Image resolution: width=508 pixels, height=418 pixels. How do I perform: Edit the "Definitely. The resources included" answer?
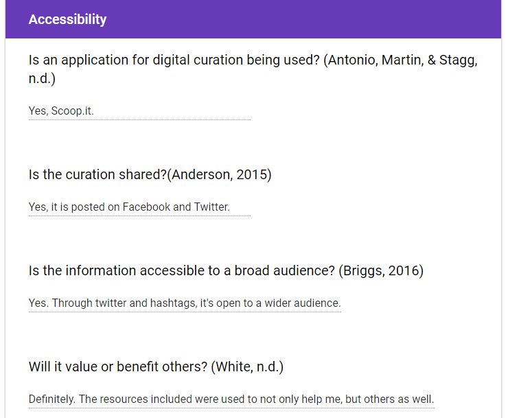(x=231, y=399)
